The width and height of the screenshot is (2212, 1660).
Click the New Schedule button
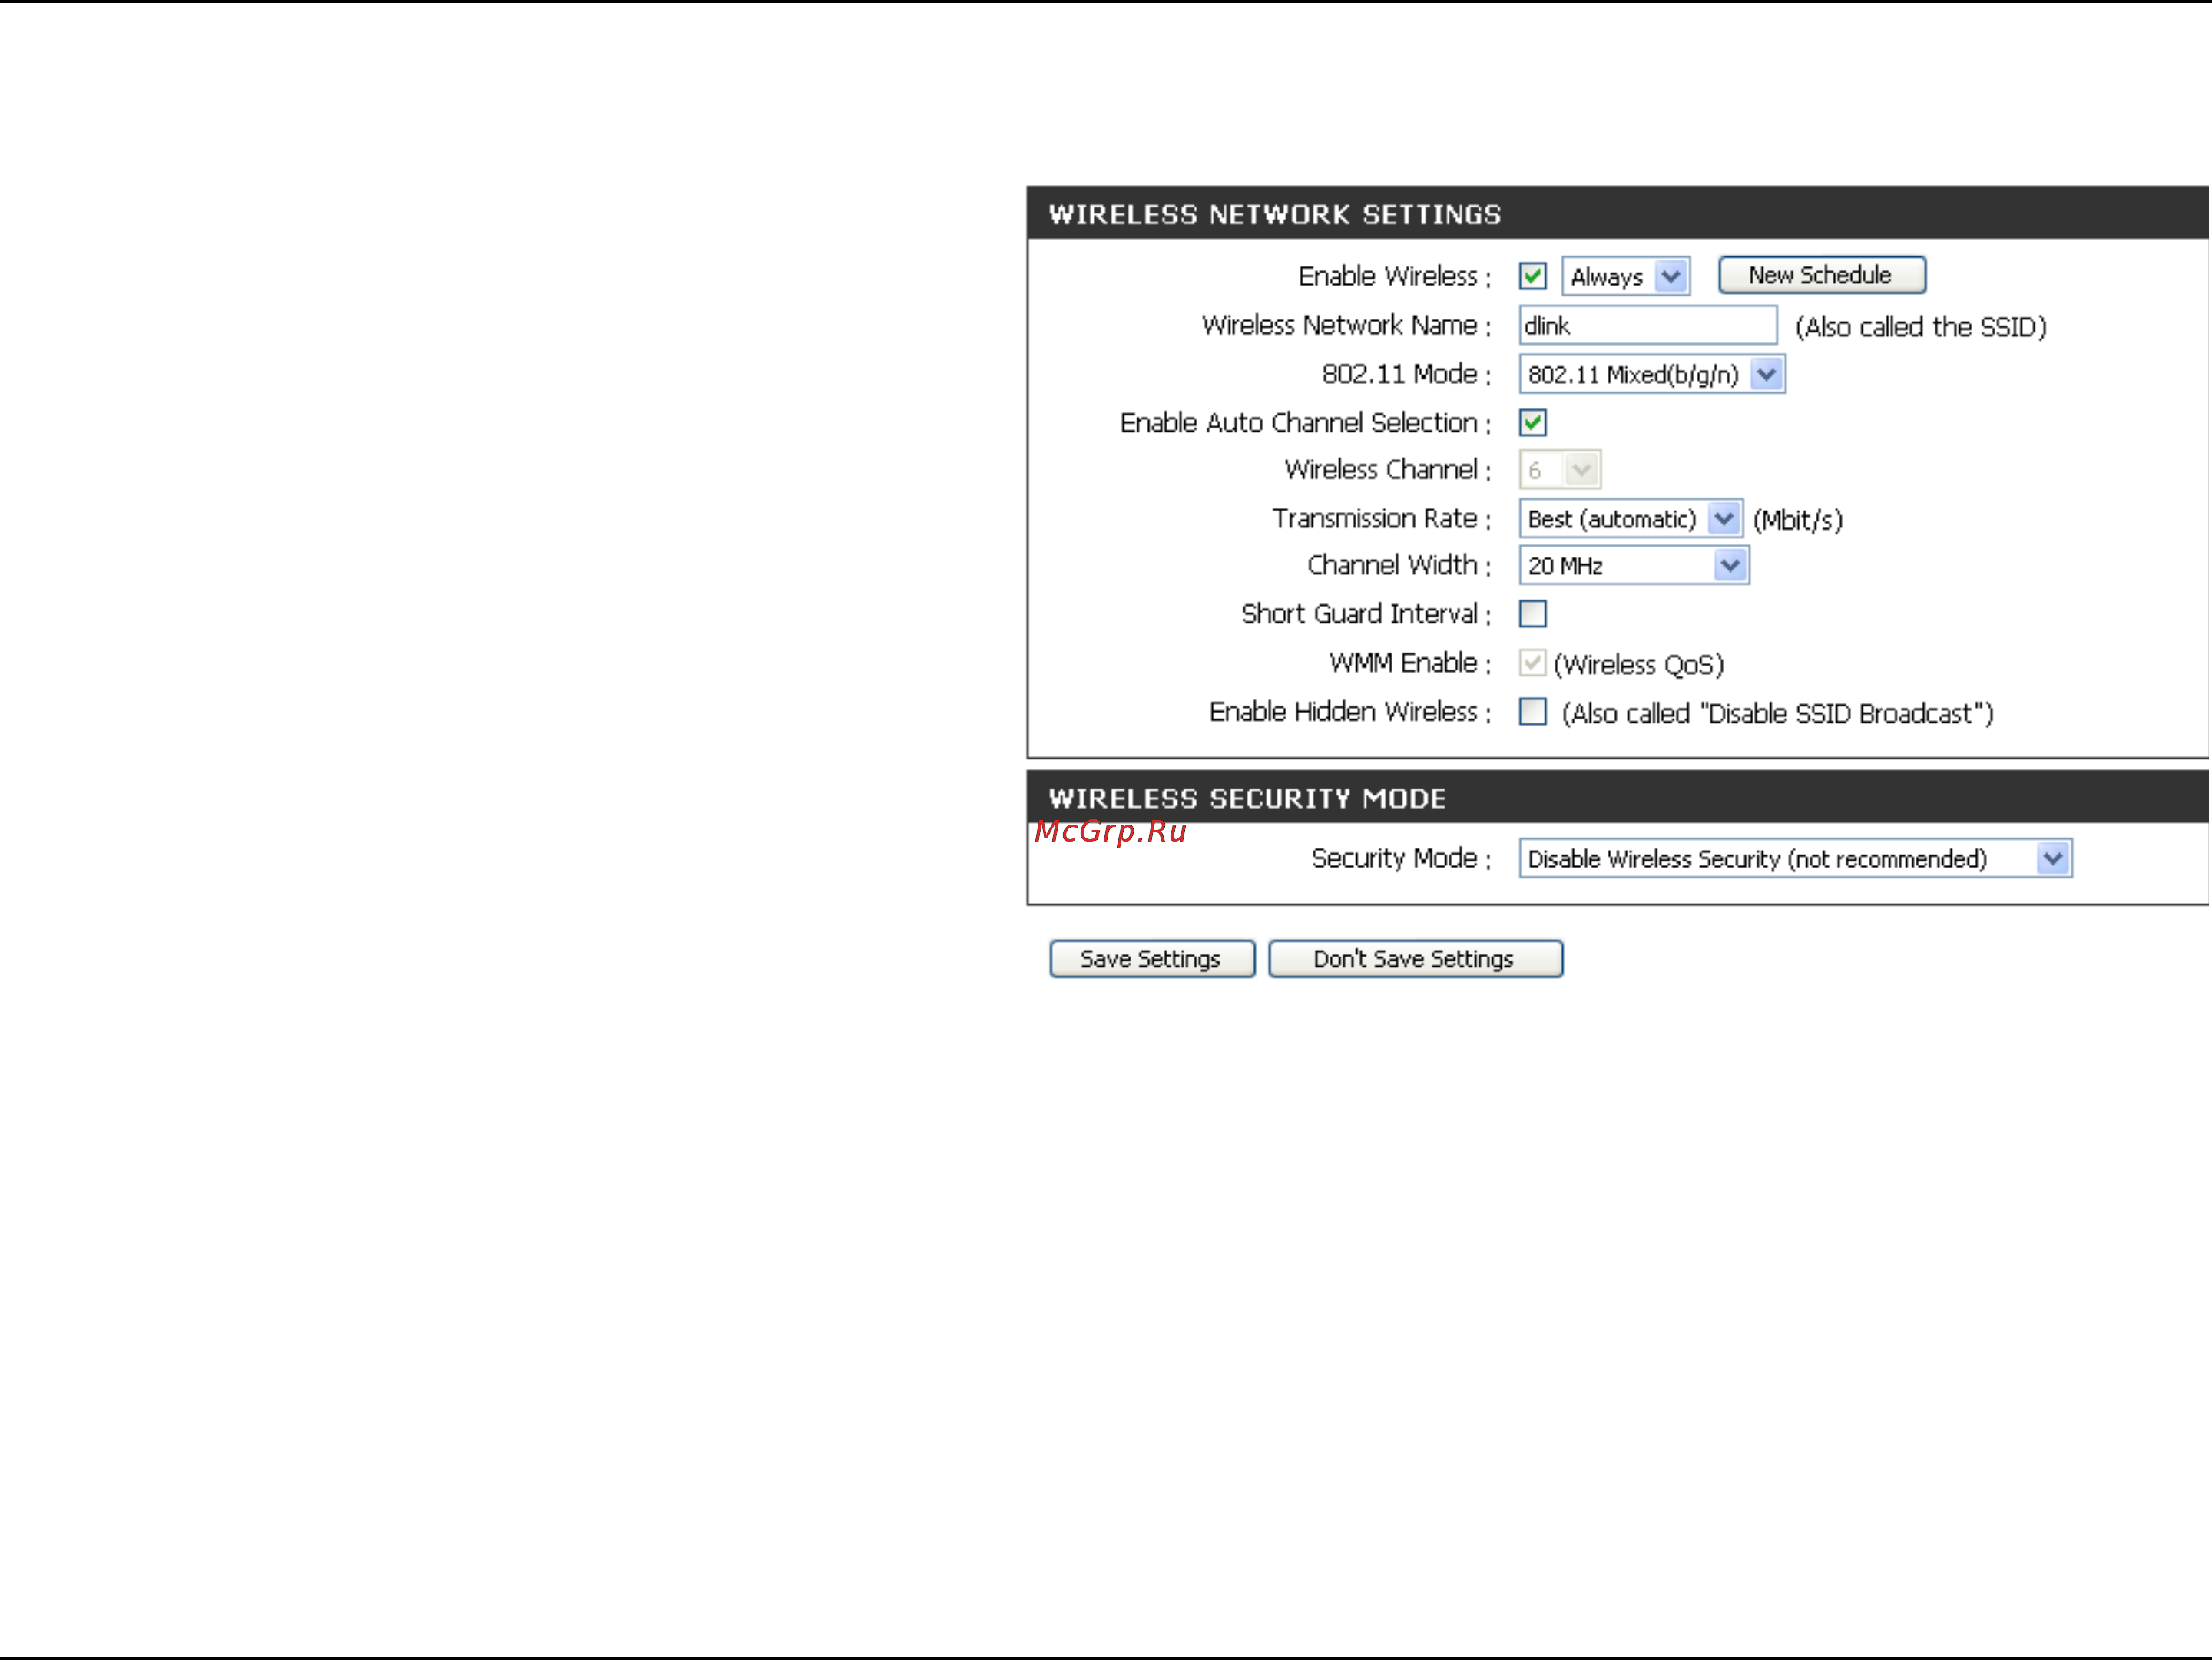click(x=1821, y=275)
